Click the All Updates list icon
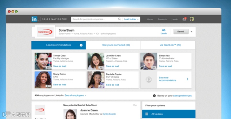 pyautogui.click(x=147, y=114)
